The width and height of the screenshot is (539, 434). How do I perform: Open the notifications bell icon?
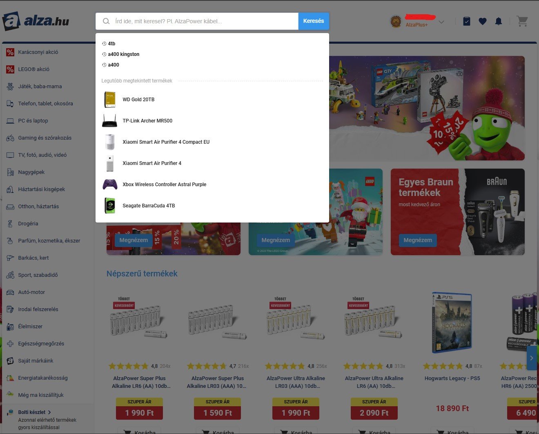click(499, 21)
